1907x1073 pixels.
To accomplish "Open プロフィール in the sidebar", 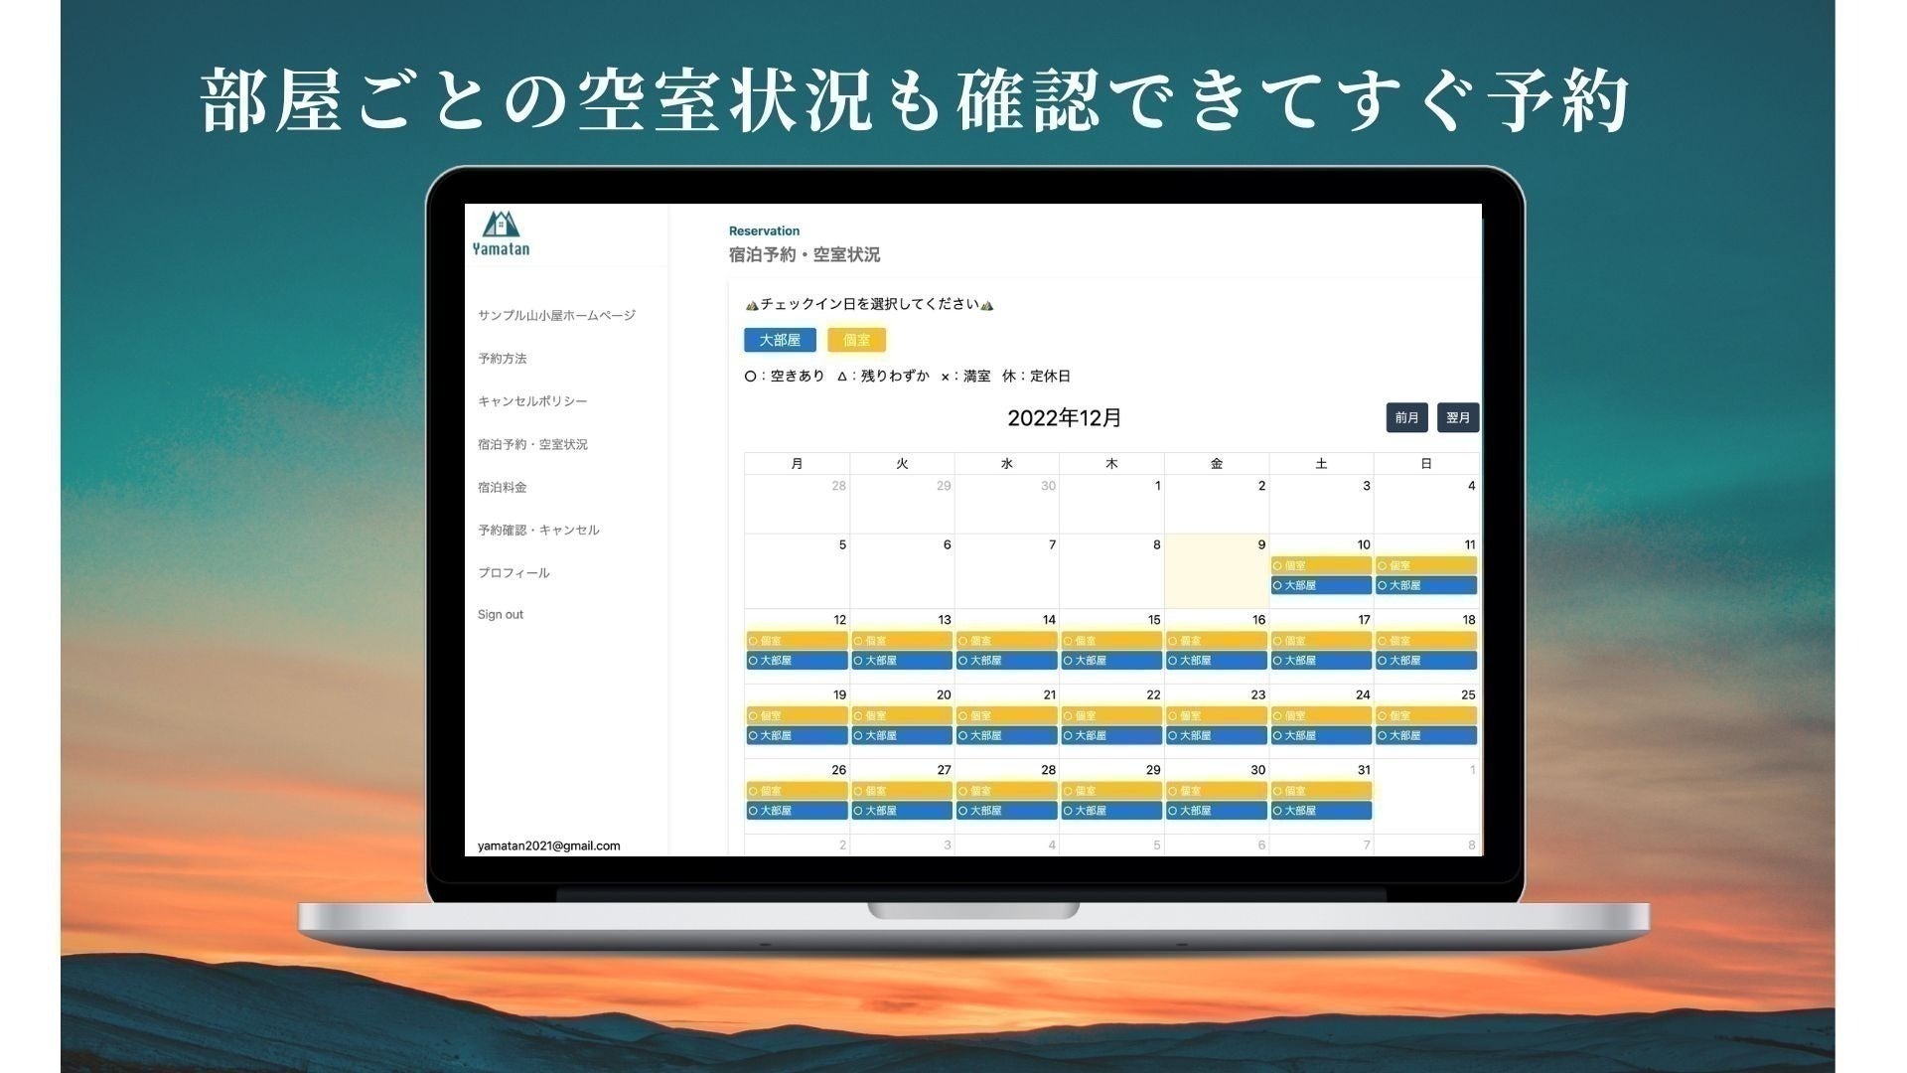I will click(513, 572).
